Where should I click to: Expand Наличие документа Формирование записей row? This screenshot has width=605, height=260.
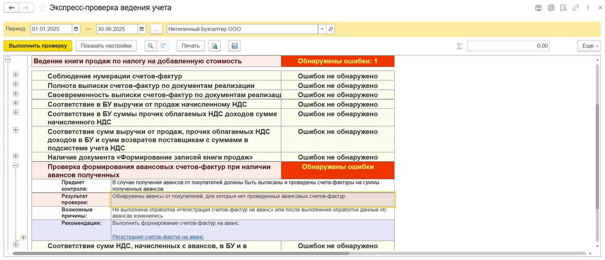[16, 156]
